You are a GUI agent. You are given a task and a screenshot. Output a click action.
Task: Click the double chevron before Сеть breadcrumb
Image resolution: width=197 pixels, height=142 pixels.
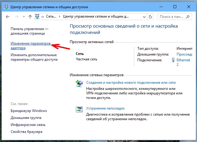coord(43,17)
